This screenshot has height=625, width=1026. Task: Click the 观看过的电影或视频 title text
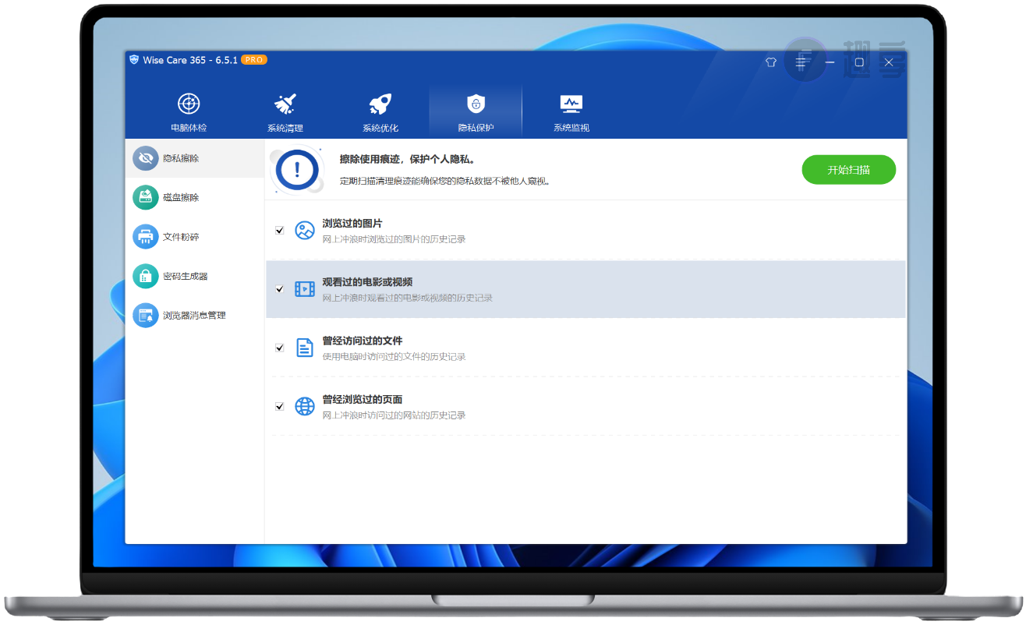pyautogui.click(x=367, y=282)
